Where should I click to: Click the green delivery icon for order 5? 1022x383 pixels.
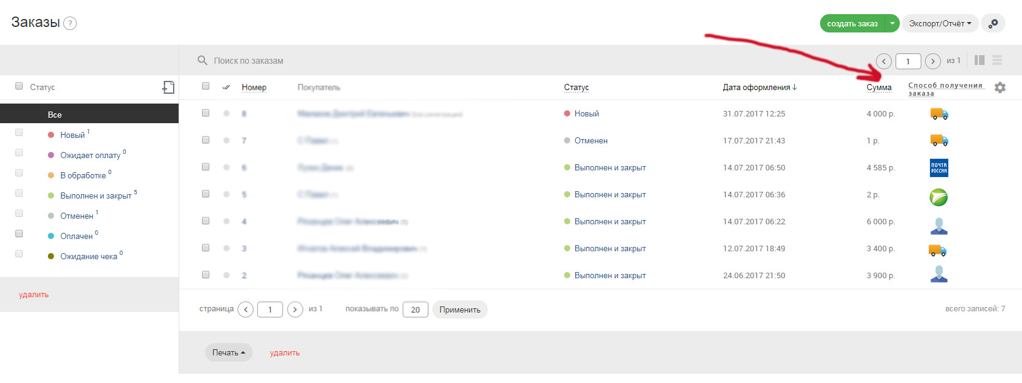tap(939, 197)
